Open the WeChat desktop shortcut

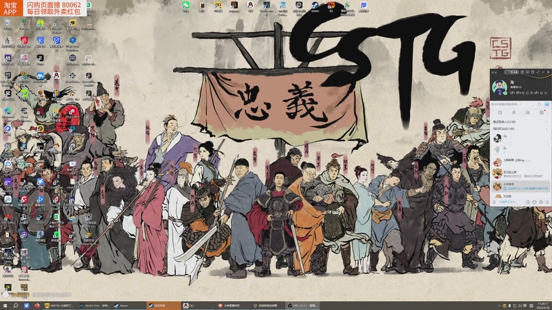(x=186, y=6)
